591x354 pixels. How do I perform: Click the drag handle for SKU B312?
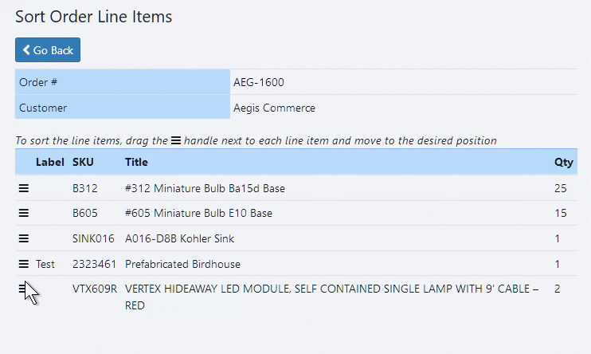point(24,188)
